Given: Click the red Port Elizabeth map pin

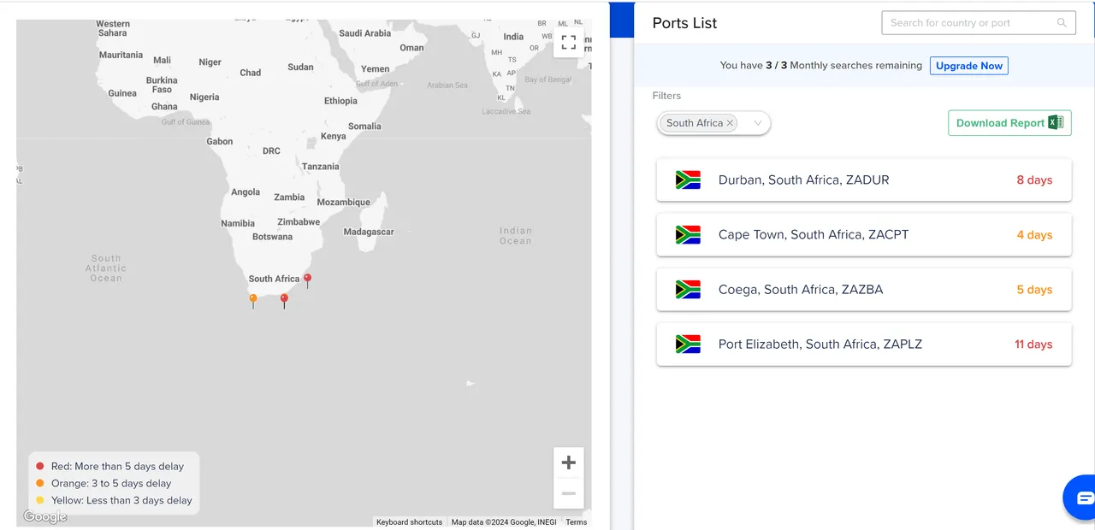Looking at the screenshot, I should (284, 299).
